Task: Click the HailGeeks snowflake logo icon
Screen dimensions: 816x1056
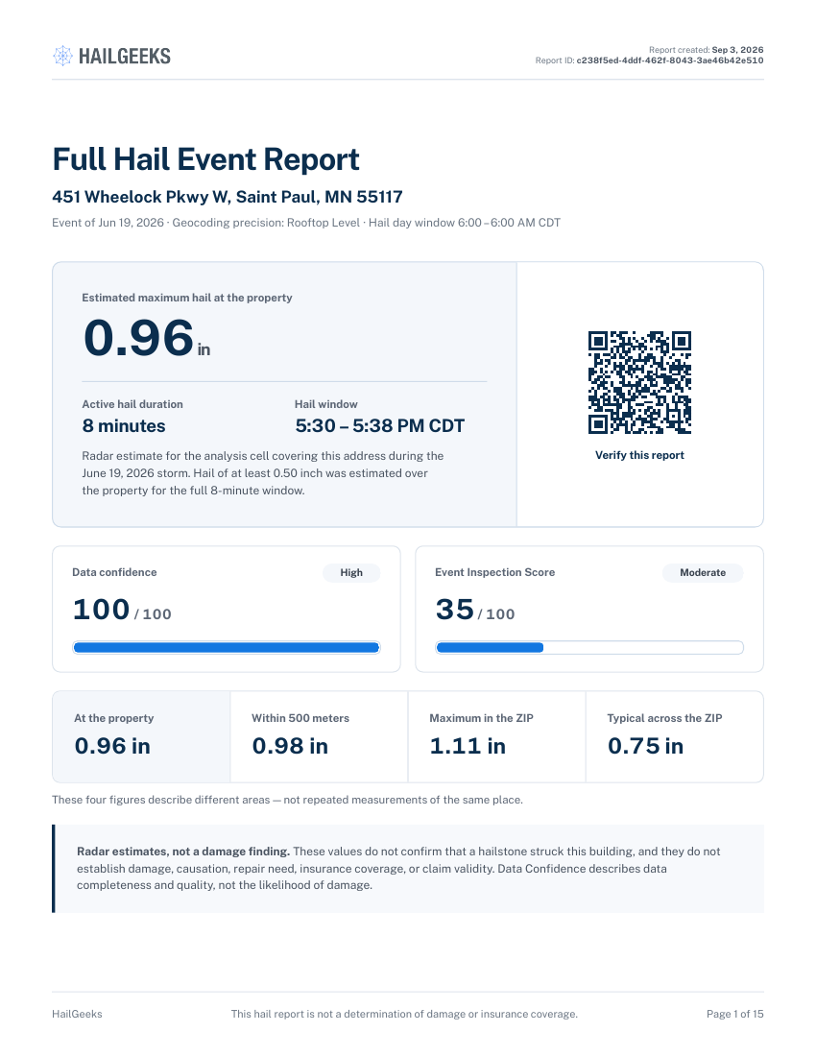Action: [x=62, y=56]
